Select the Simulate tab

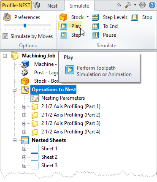click(x=79, y=6)
